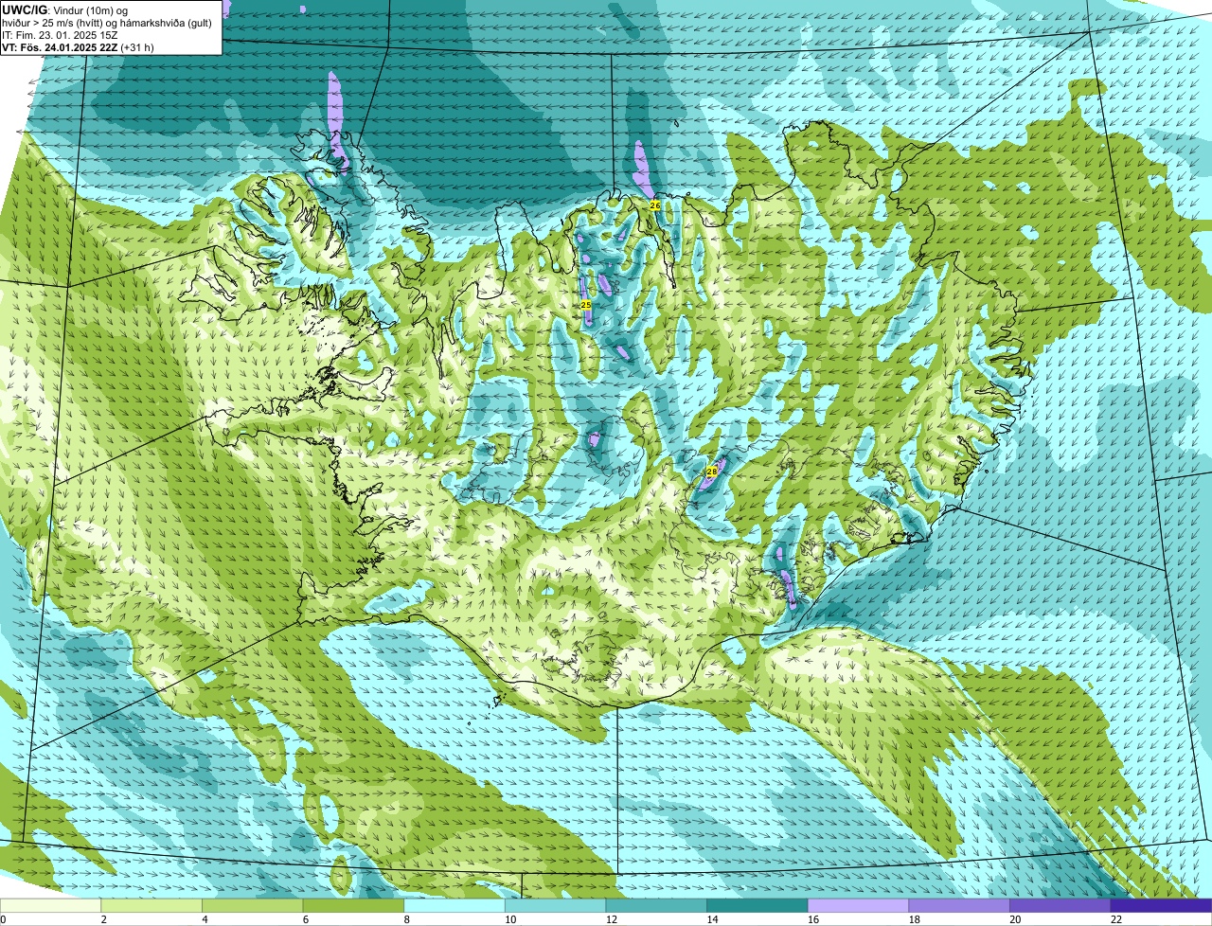Select the 20–22 m/s violet legend swatch

1060,905
